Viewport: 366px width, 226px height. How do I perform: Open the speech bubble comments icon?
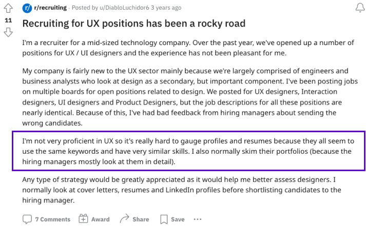(x=27, y=219)
